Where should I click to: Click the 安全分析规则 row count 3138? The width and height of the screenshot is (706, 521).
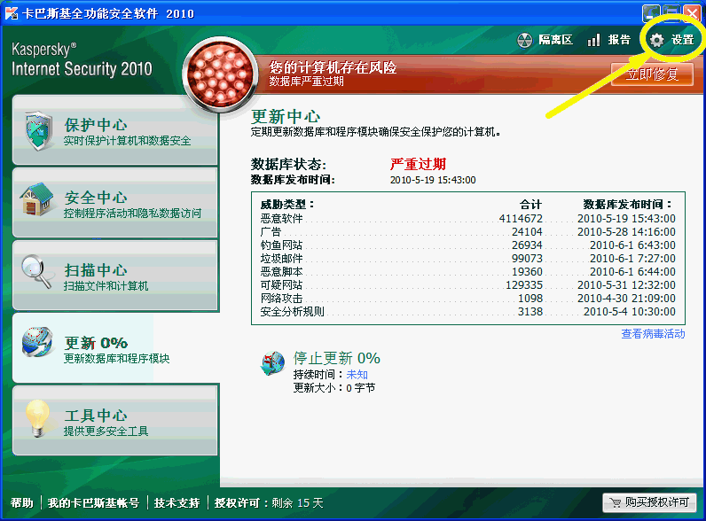coord(530,311)
